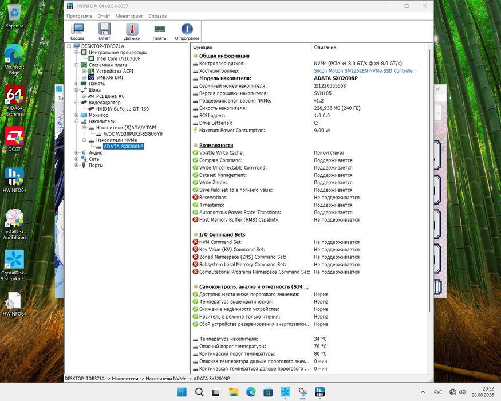Select Накопители NVMe tree item
Screen dimensions: 501x401
(x=116, y=140)
